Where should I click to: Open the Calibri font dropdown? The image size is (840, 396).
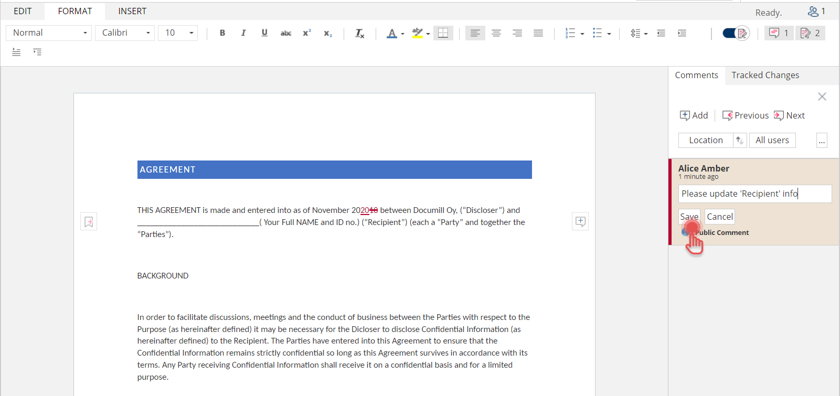click(125, 33)
